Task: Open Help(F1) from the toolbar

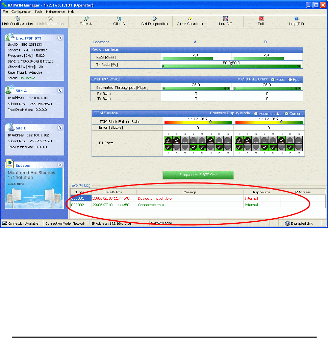Action: tap(296, 21)
